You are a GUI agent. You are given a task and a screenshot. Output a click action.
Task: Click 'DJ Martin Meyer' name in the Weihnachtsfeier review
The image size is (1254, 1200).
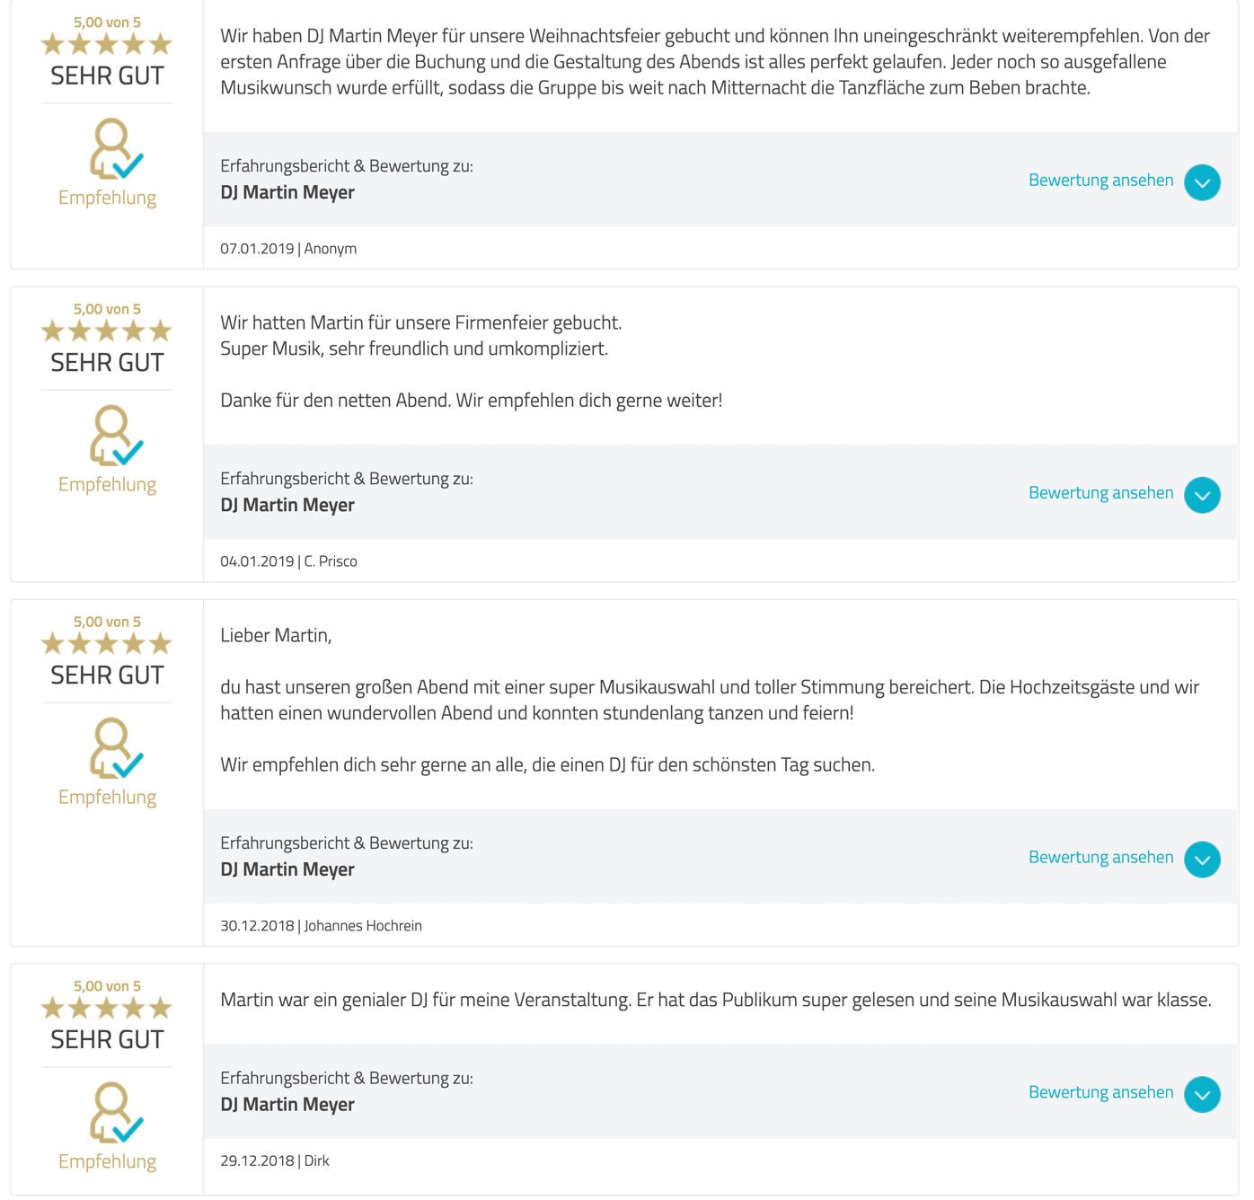[287, 193]
